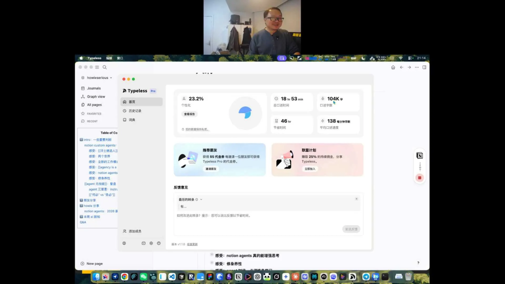Dismiss the last transcription box with X

[356, 199]
